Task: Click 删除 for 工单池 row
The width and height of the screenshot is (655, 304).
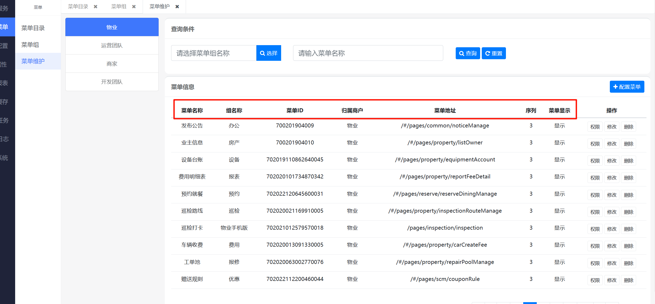Action: [x=628, y=263]
